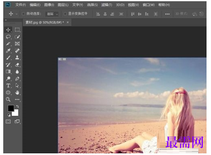Open the 帮助(H) menu

164,5
